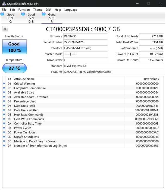Click raw value 0000000056CB43

147,106
